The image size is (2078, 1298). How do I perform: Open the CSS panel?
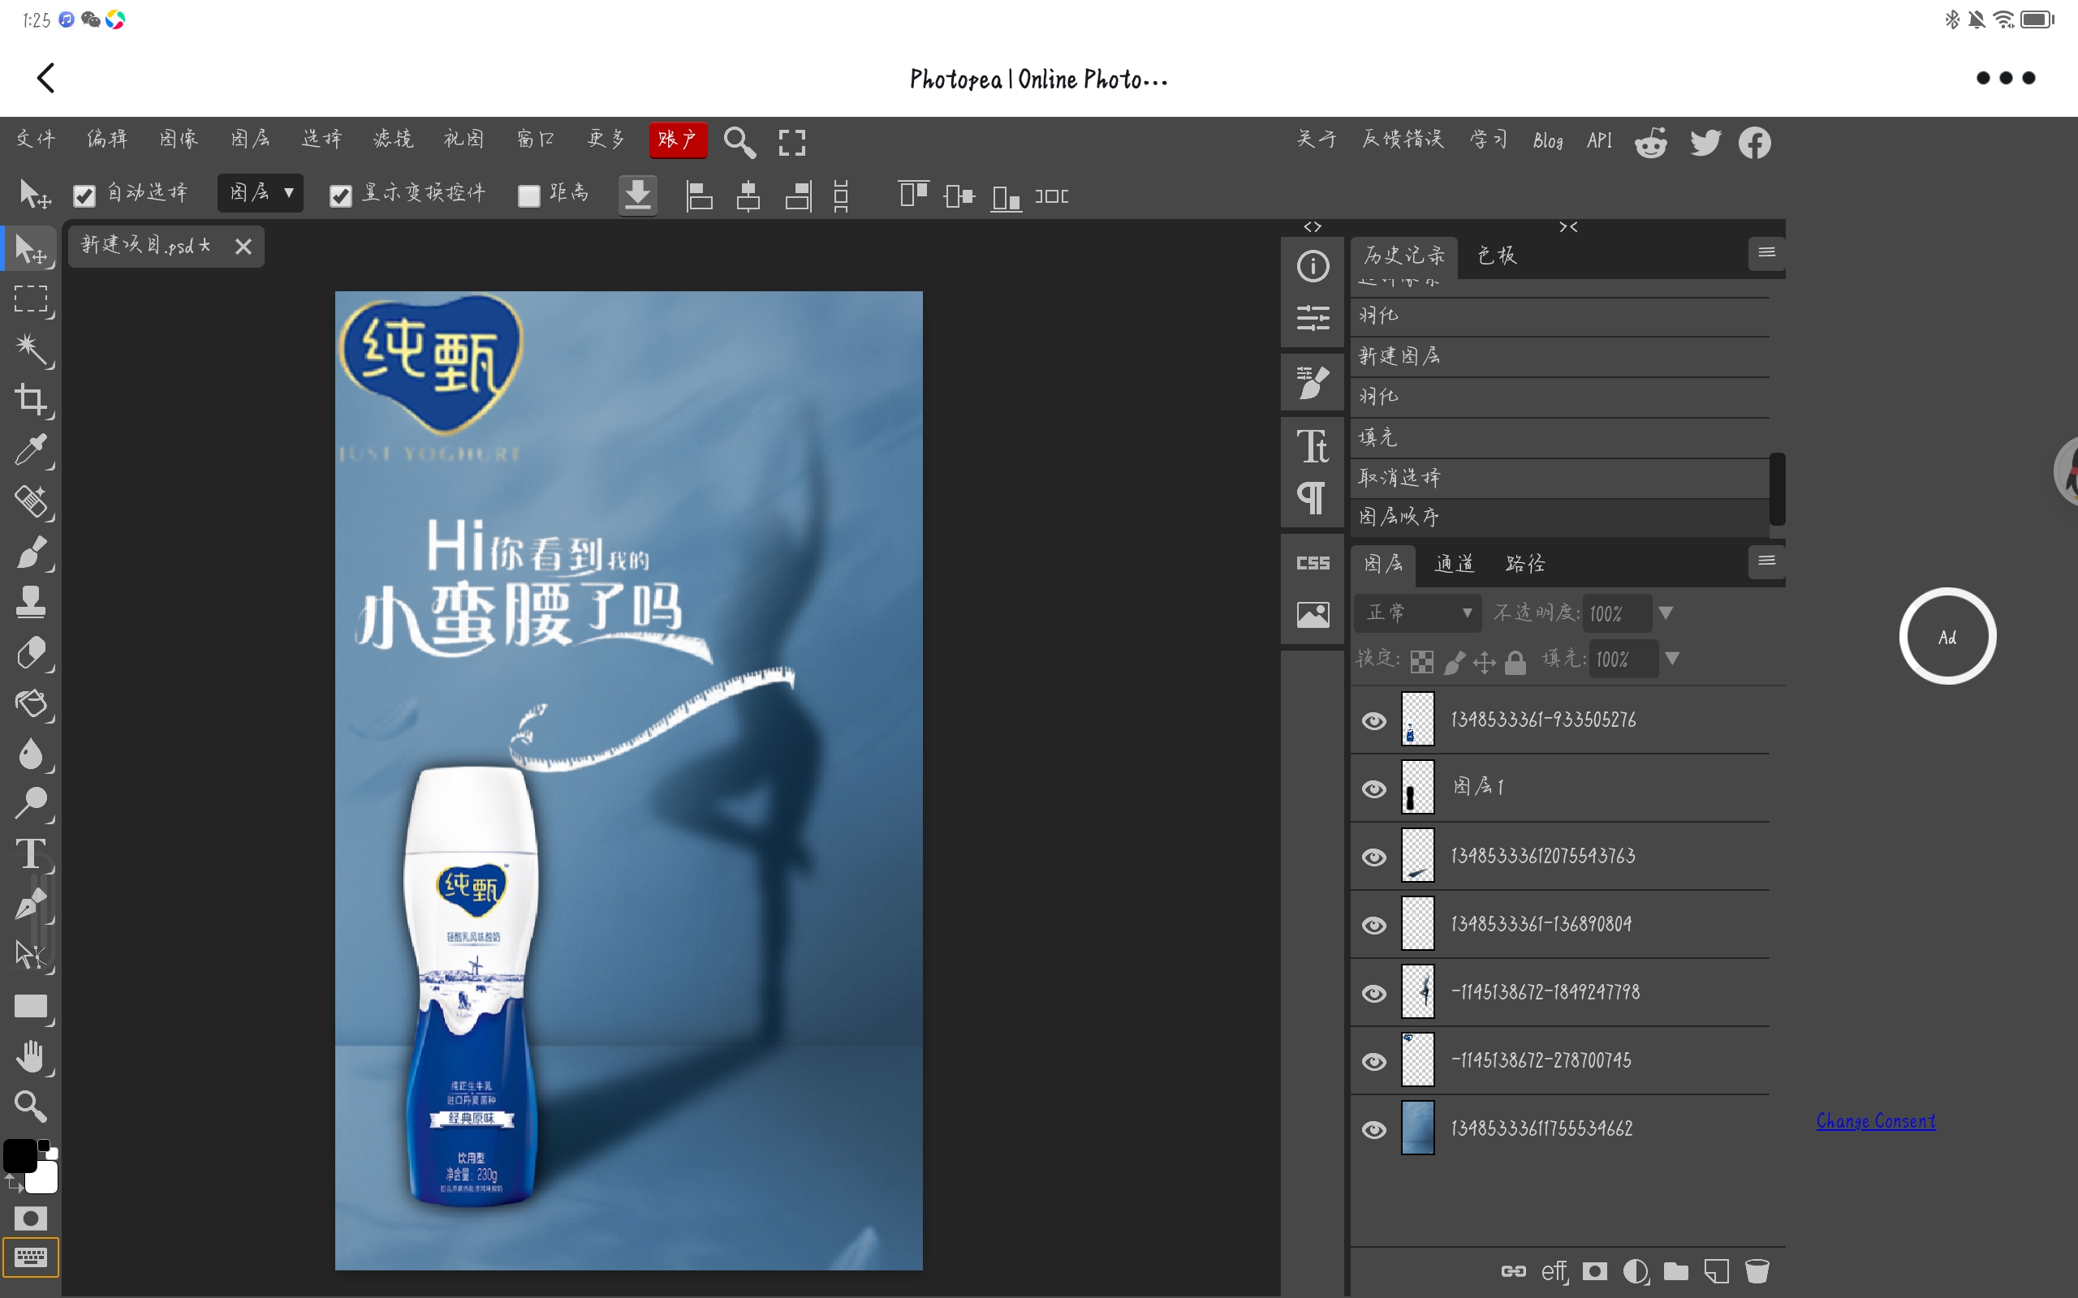tap(1313, 563)
